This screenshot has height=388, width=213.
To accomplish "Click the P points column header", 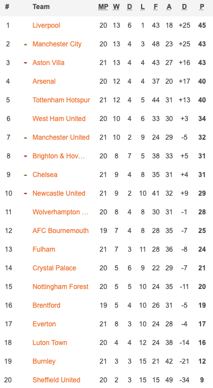I will pos(202,7).
